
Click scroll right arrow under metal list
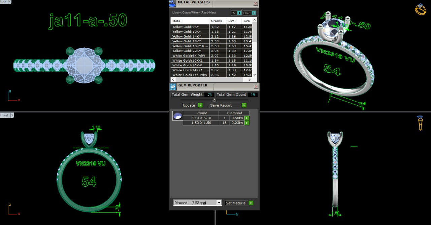point(250,80)
